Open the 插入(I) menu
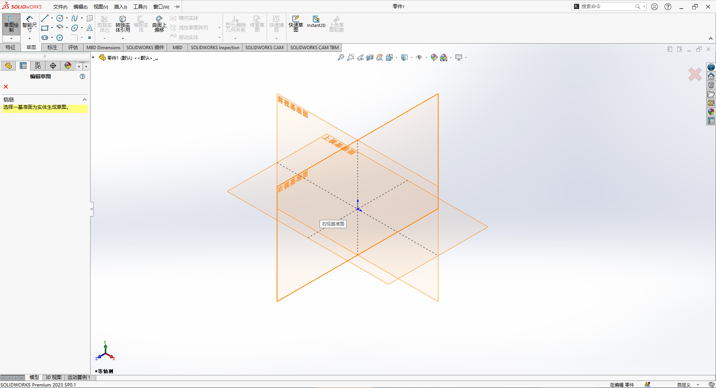 120,6
